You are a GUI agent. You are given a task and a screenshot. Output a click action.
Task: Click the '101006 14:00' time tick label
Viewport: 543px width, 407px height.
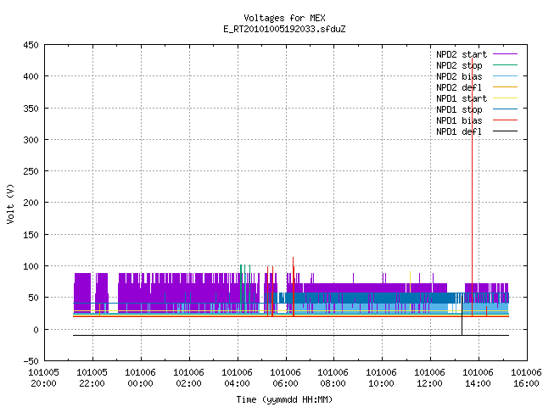click(479, 377)
